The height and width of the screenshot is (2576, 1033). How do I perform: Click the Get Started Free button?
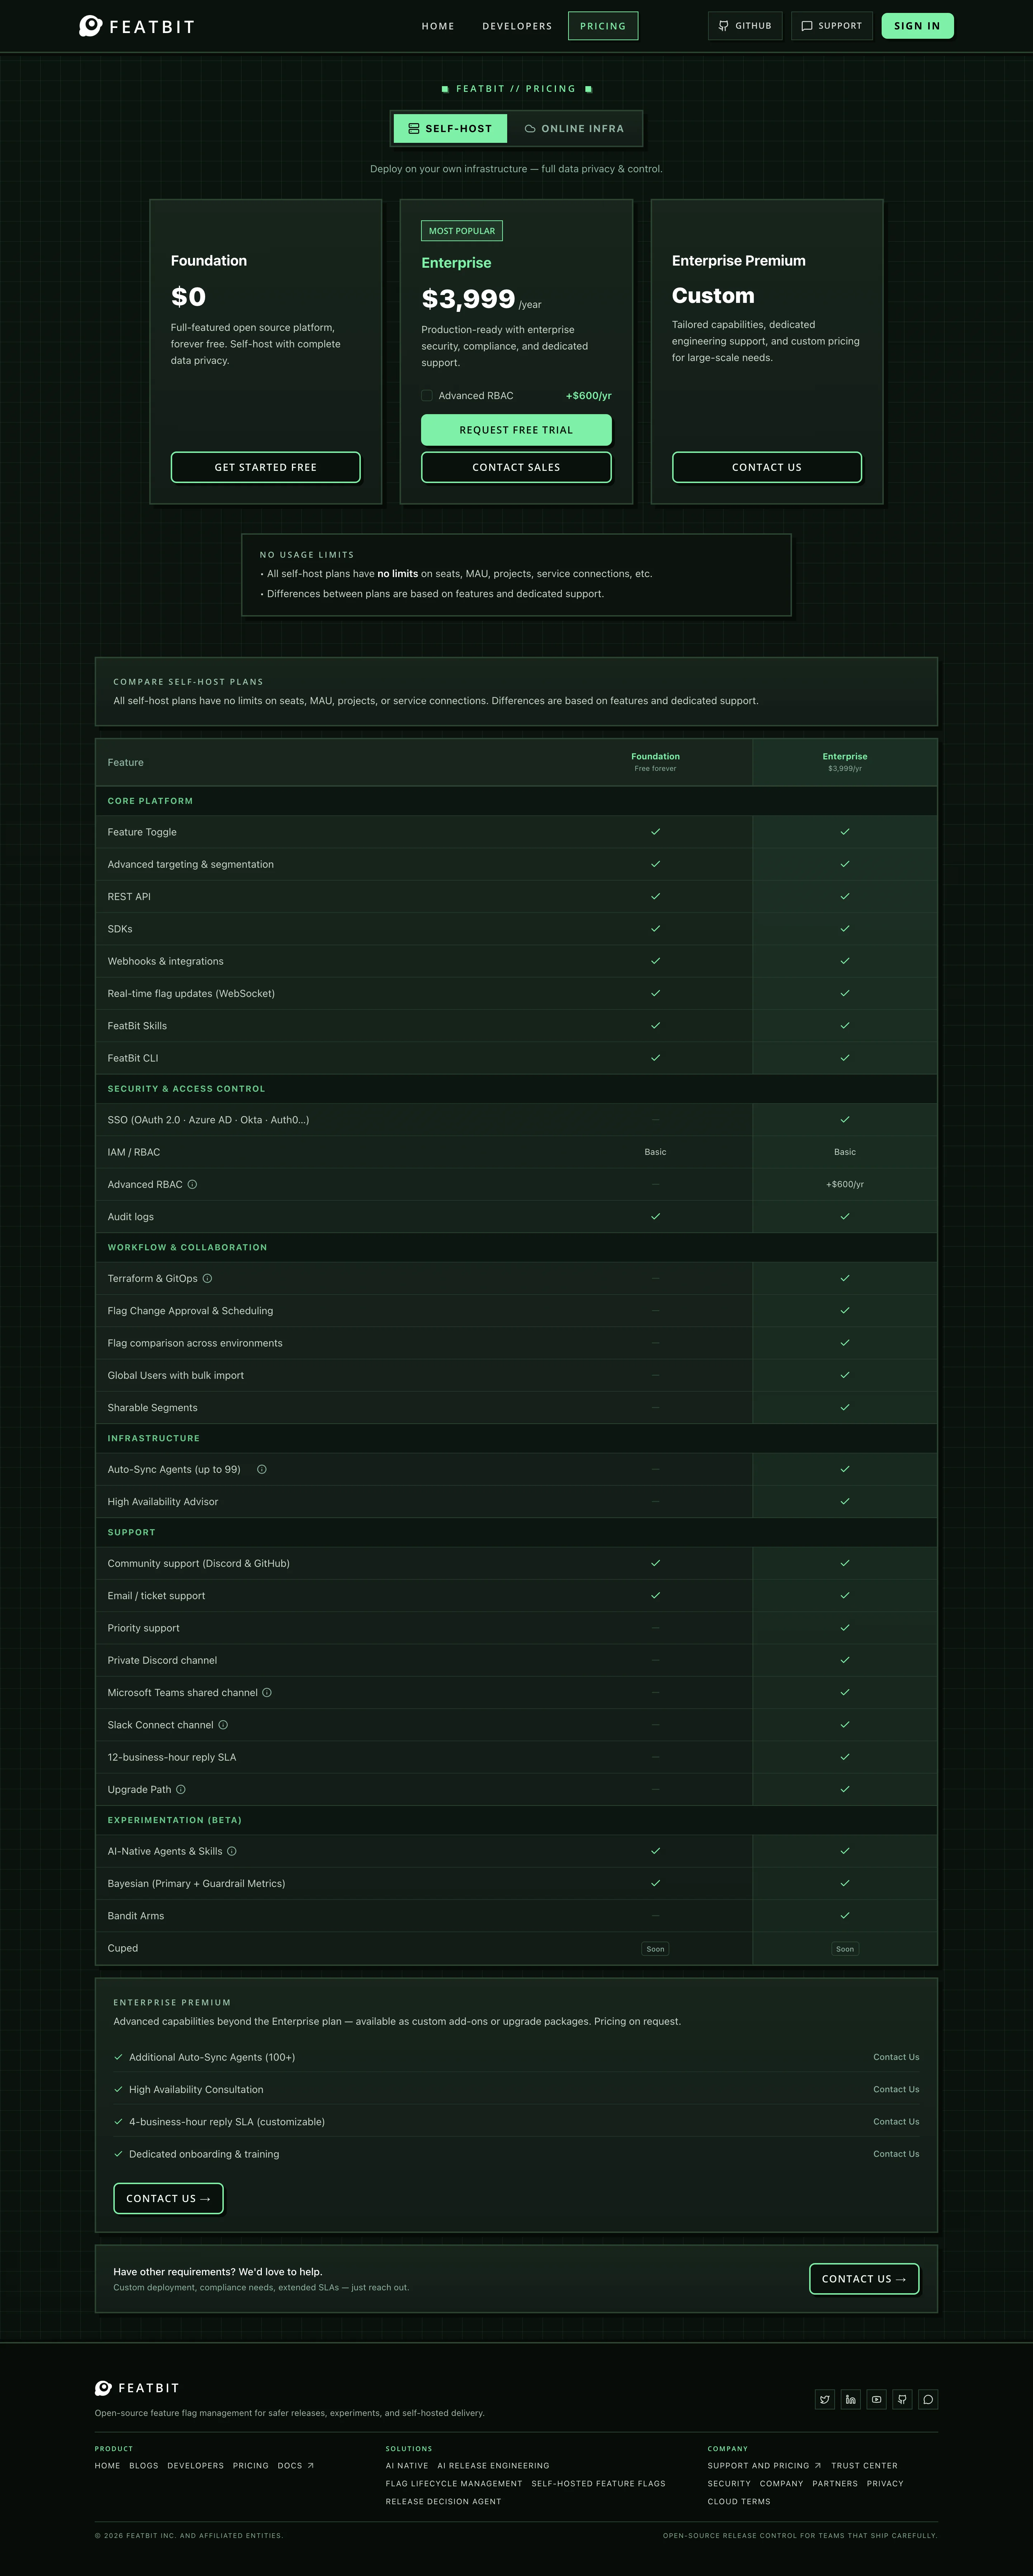(x=266, y=467)
